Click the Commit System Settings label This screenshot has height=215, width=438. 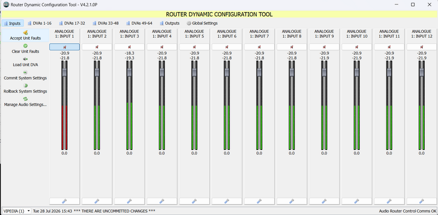(25, 78)
